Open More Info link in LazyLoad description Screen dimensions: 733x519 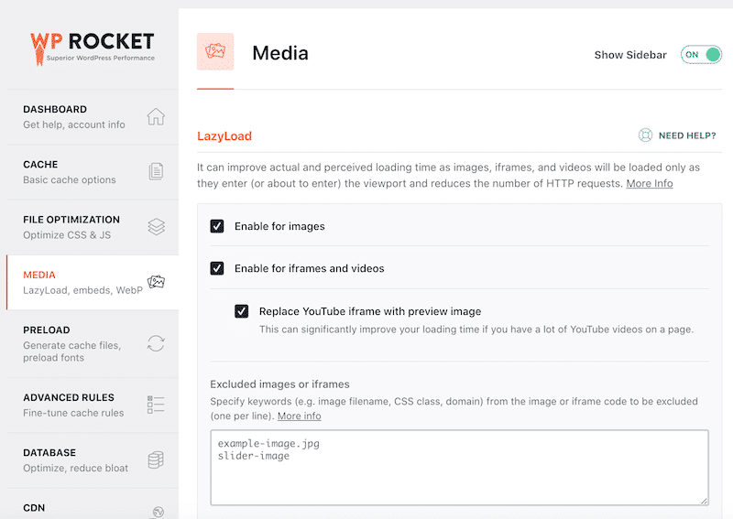tap(650, 184)
